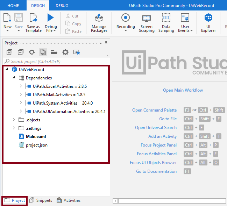The width and height of the screenshot is (227, 206).
Task: Select the Snippets bottom tab
Action: click(41, 200)
